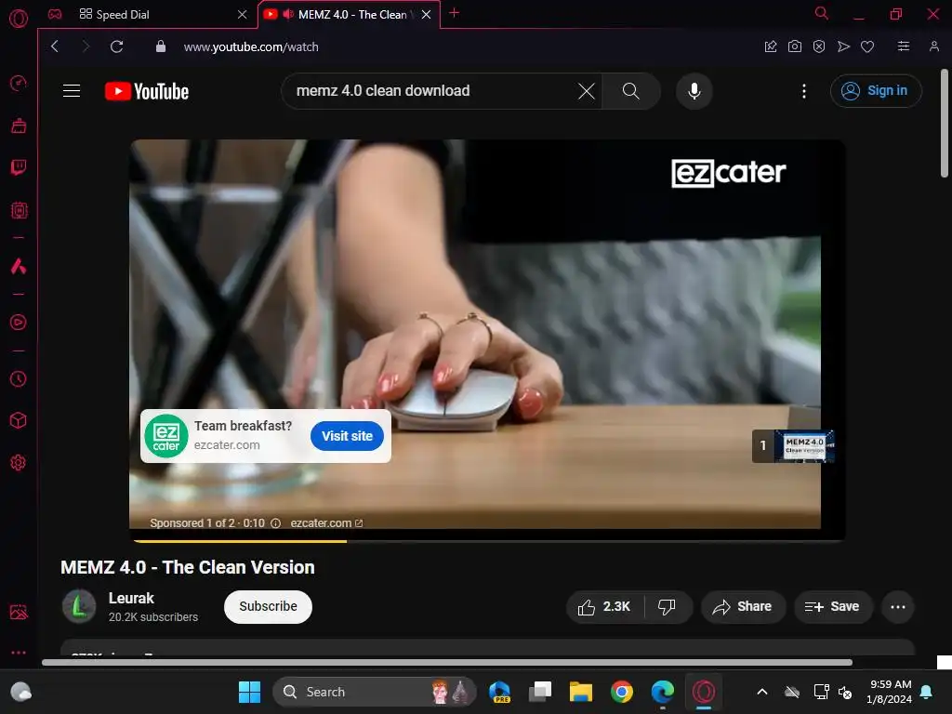952x714 pixels.
Task: Add page to bookmarks heart icon
Action: (x=867, y=46)
